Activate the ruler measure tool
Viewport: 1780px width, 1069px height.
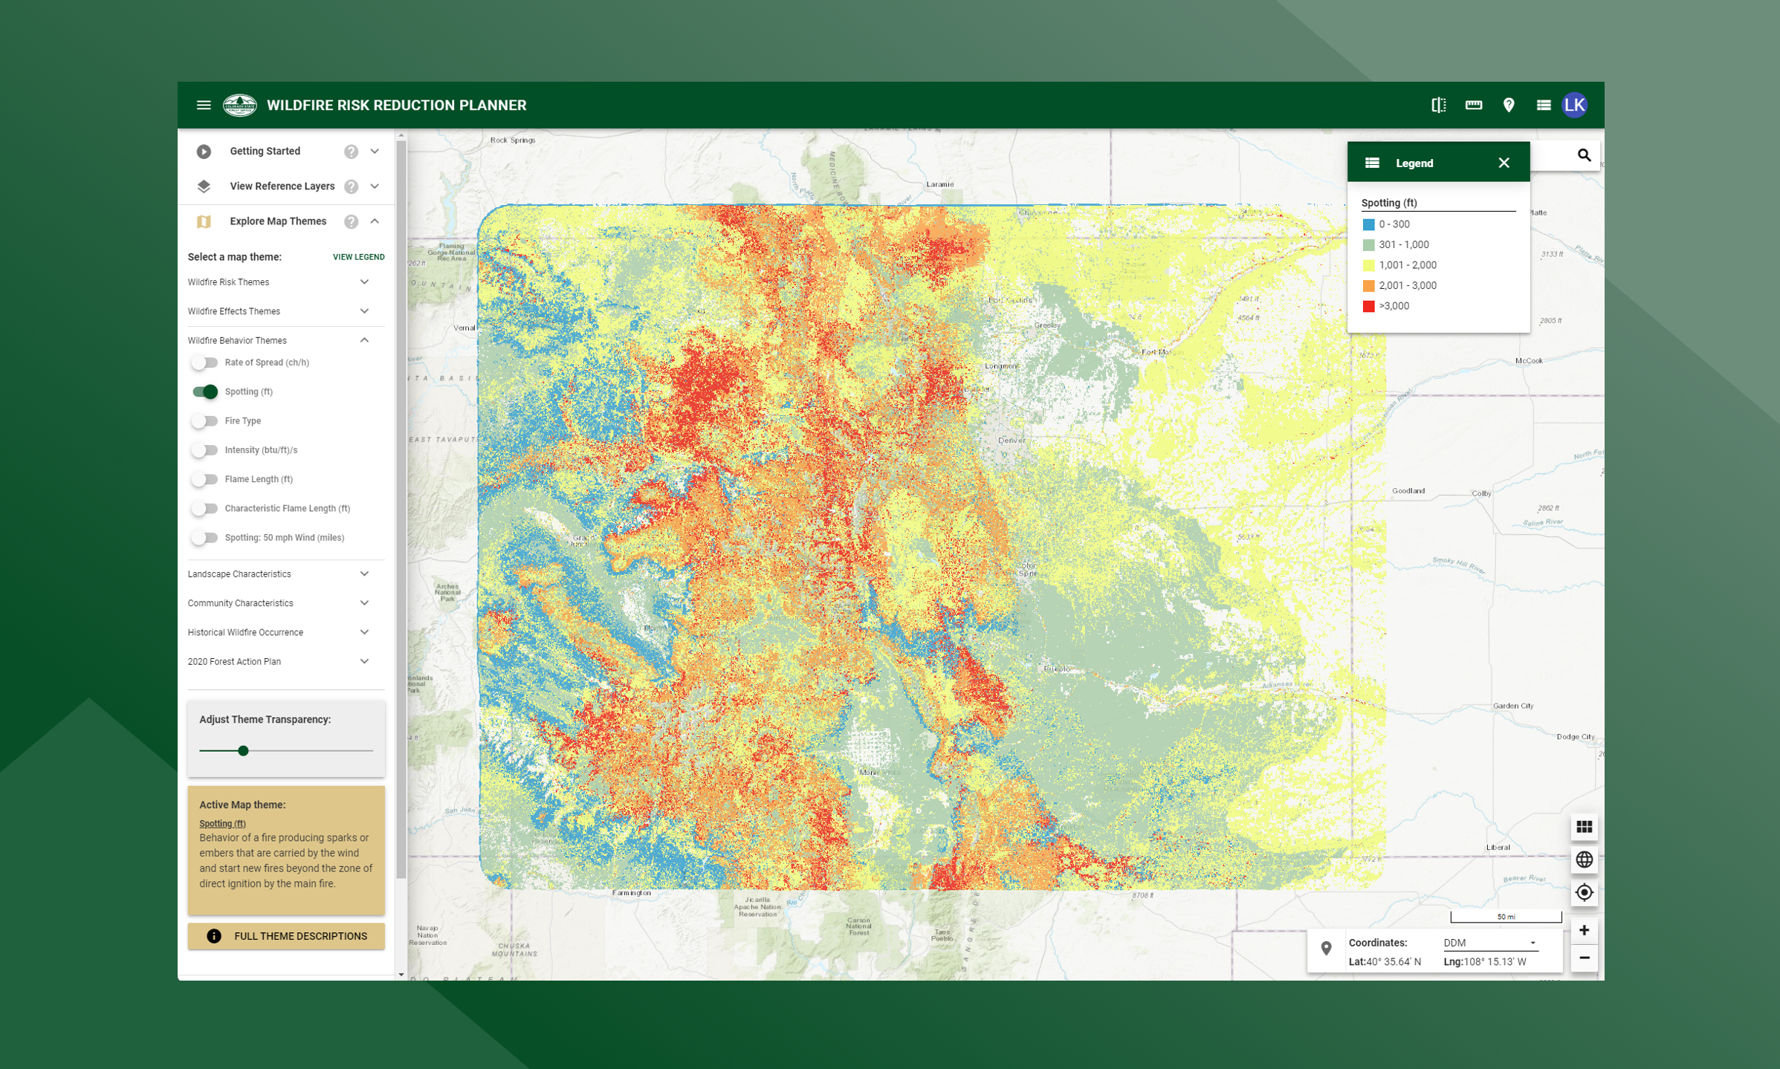tap(1473, 105)
